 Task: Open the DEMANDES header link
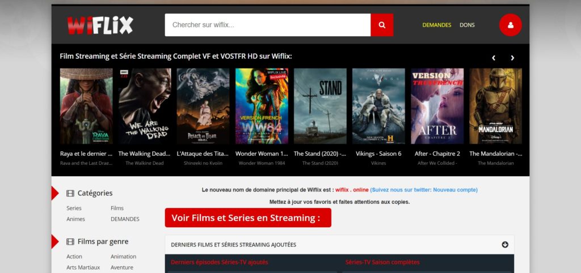(x=437, y=25)
